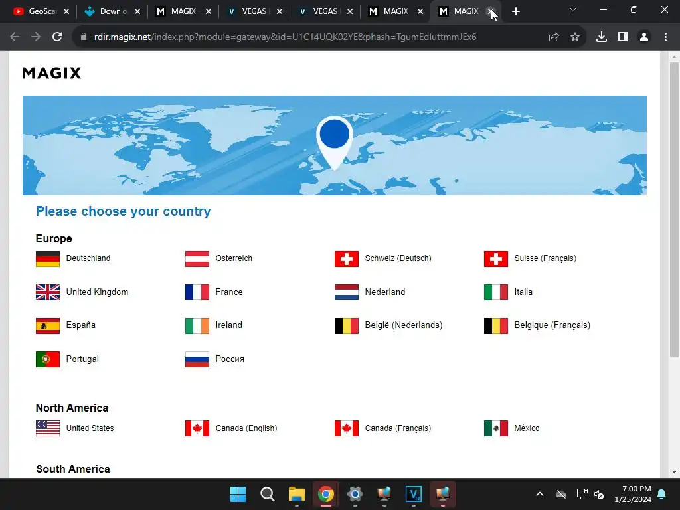Viewport: 680px width, 510px height.
Task: Switch to the Download tab
Action: pos(108,11)
